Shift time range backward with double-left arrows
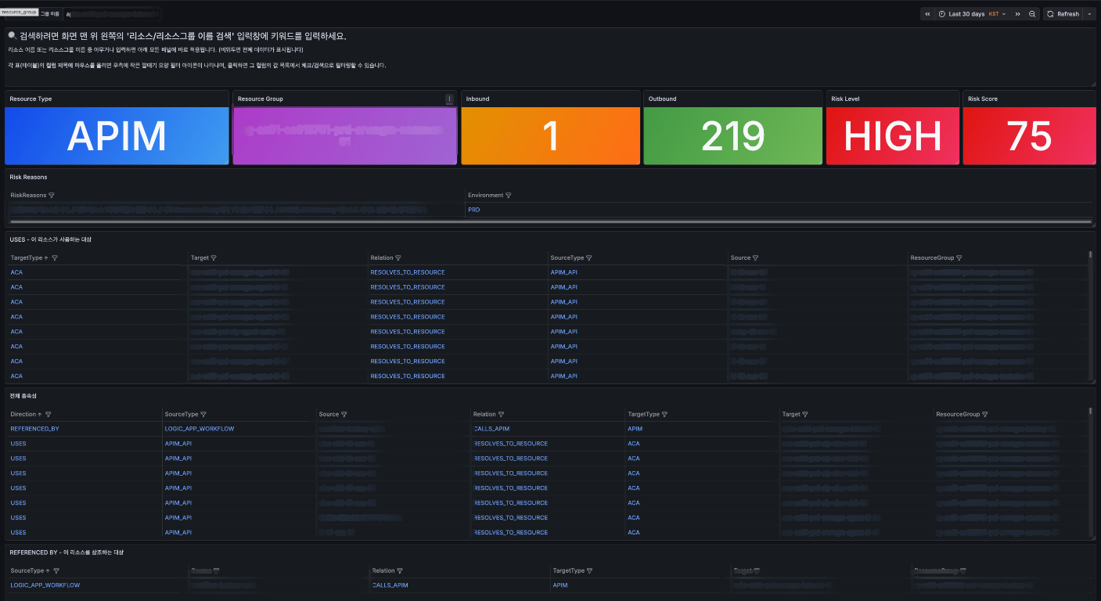This screenshot has width=1101, height=601. click(927, 14)
